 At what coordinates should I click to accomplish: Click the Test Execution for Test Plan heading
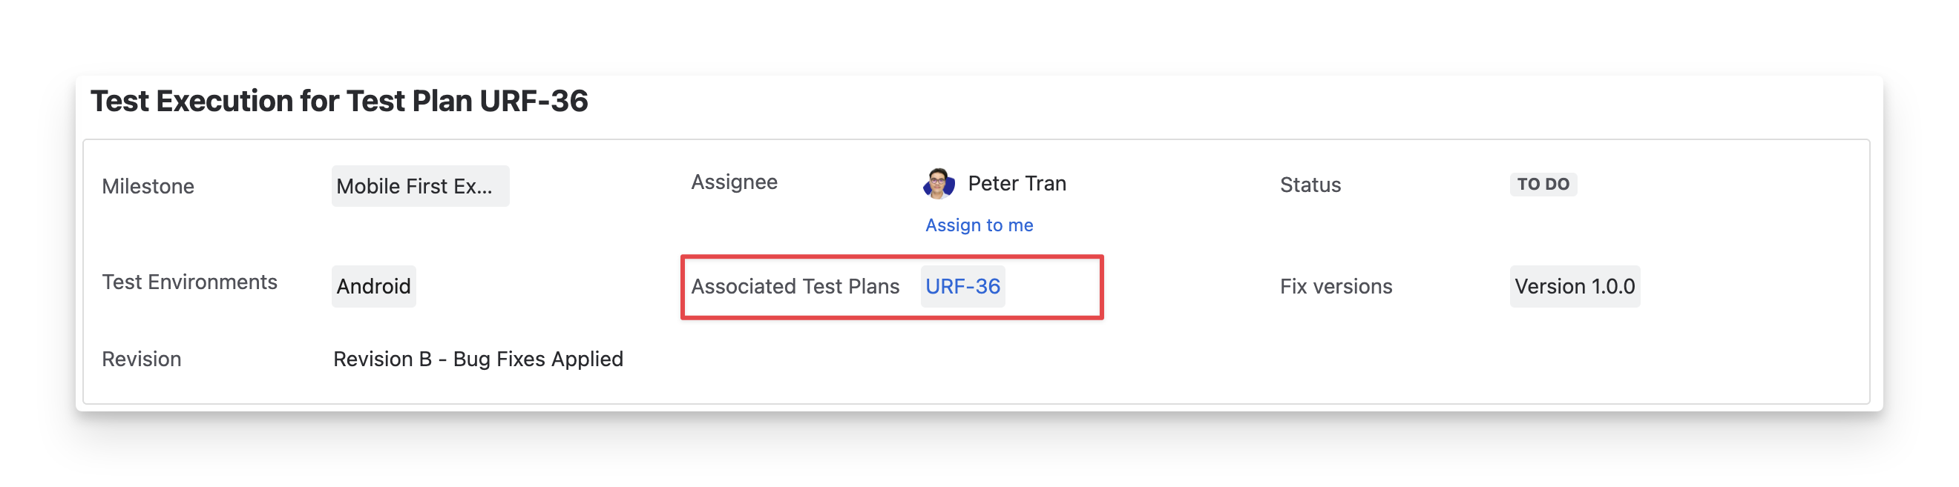point(338,101)
